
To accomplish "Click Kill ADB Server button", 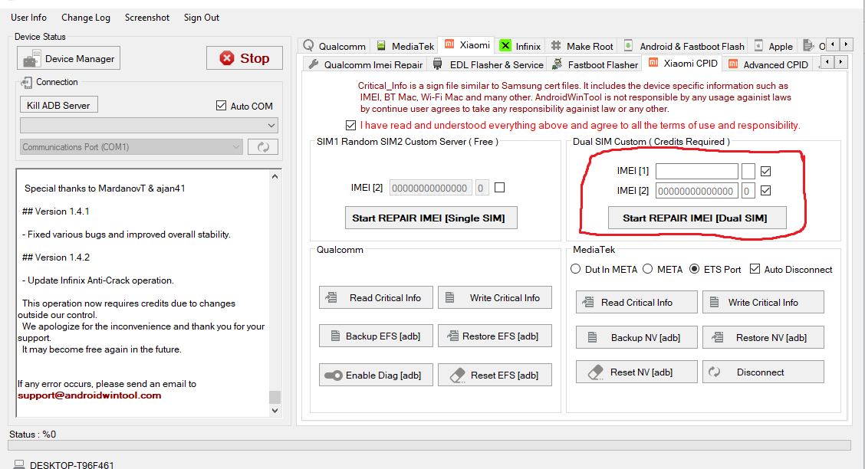I will coord(58,105).
